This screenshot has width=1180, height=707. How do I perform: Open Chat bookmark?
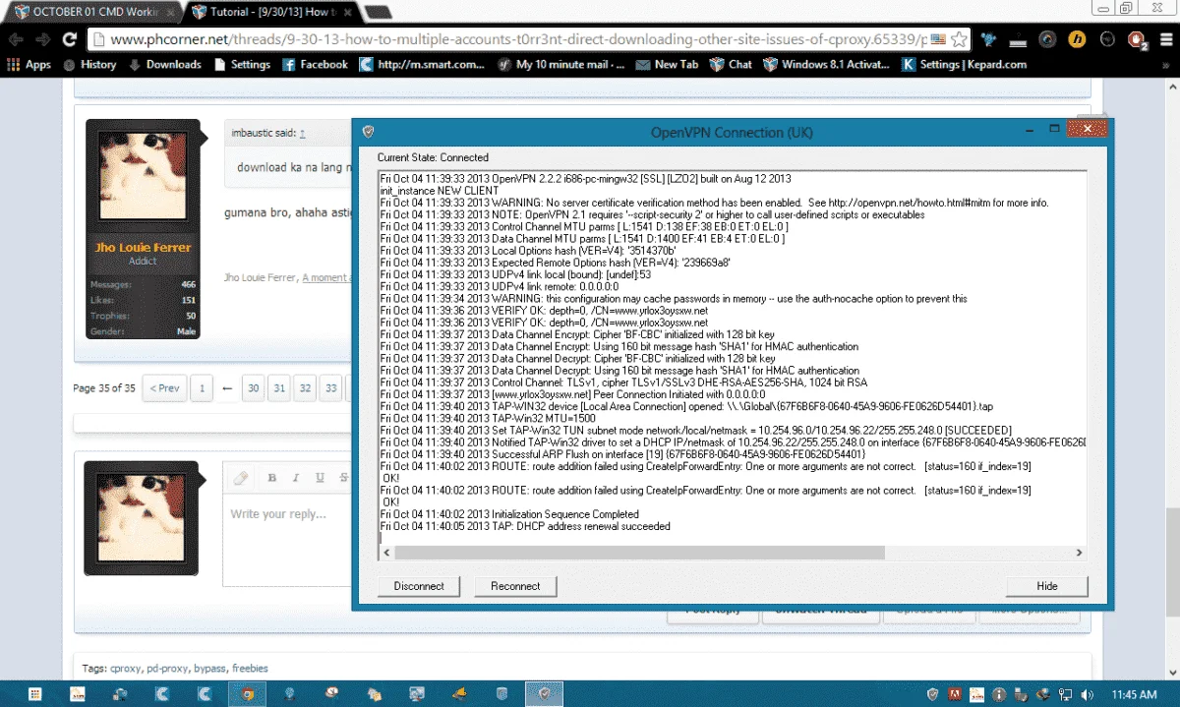tap(731, 64)
